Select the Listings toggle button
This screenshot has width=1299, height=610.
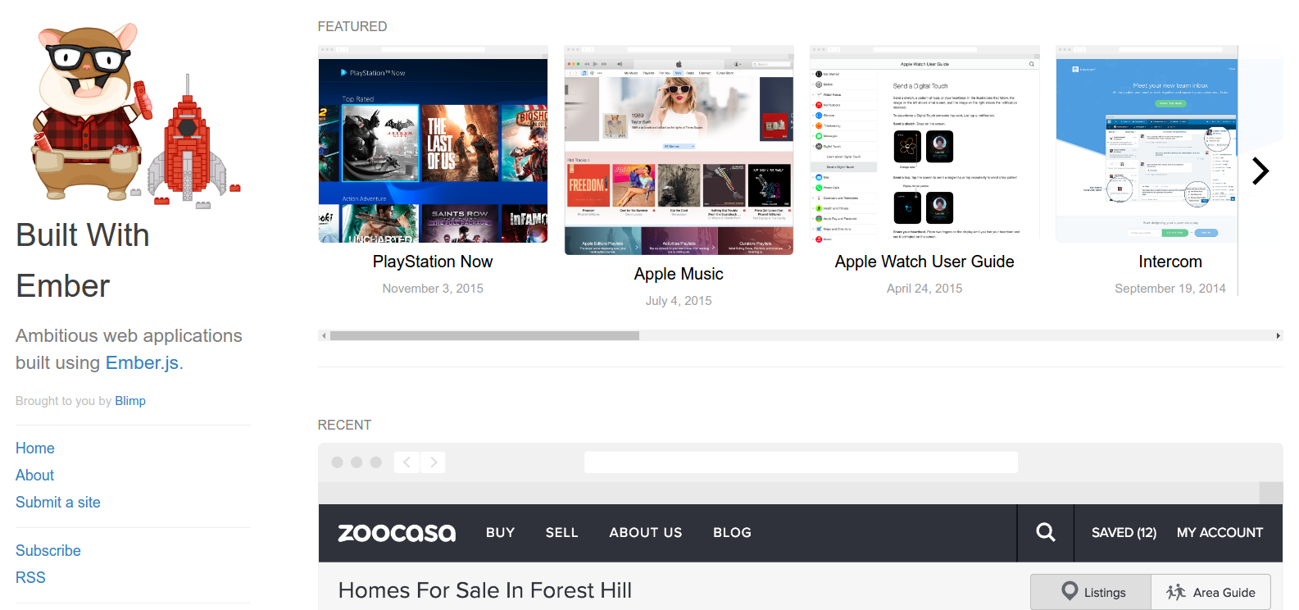(1091, 592)
